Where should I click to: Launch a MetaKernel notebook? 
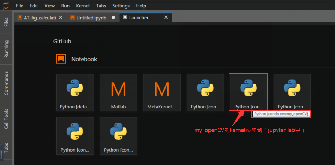click(x=162, y=93)
